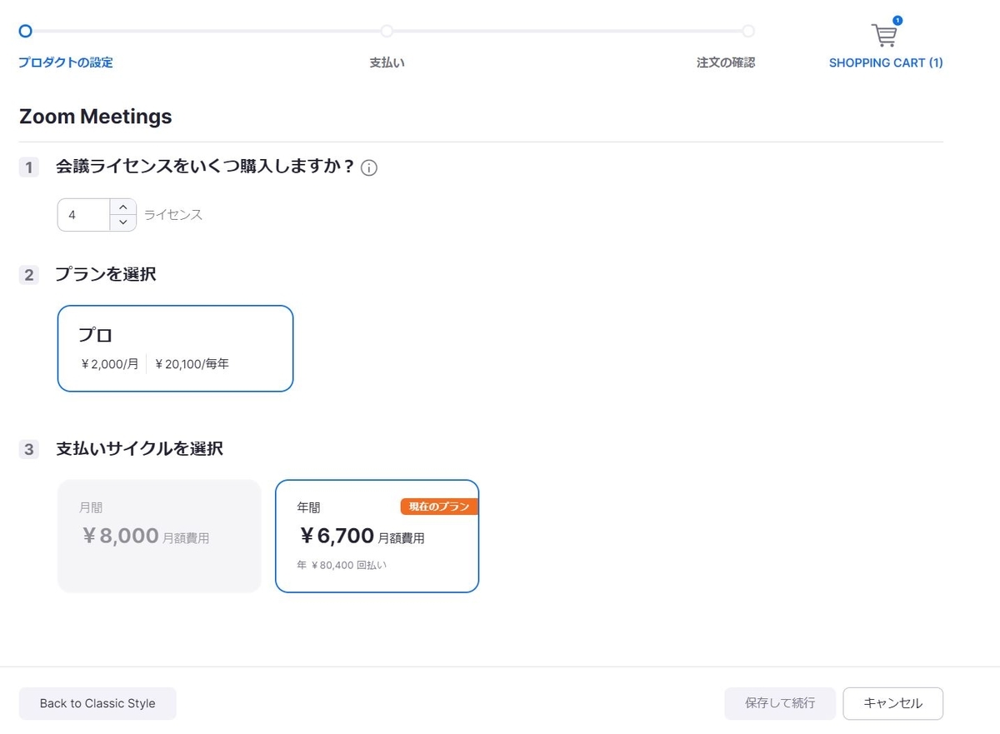Click the 現在のプラン badge
Image resolution: width=1000 pixels, height=734 pixels.
click(439, 507)
